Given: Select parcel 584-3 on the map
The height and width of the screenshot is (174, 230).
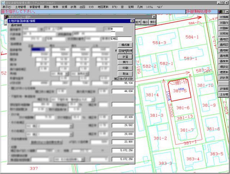Looking at the screenshot, I should click(x=159, y=43).
